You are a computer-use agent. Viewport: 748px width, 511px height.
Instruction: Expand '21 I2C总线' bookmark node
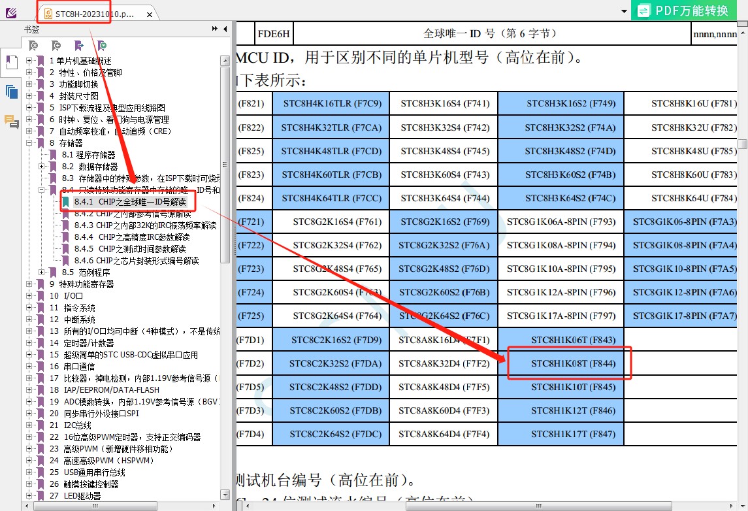(29, 425)
